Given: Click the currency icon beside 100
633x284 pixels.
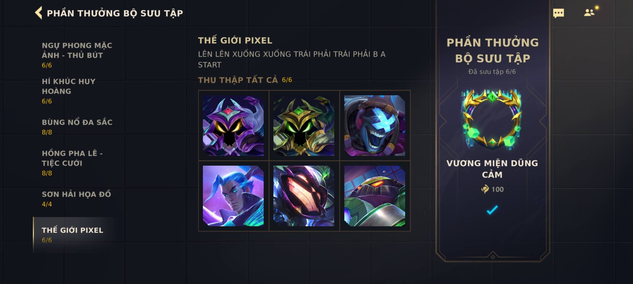Looking at the screenshot, I should click(x=485, y=189).
